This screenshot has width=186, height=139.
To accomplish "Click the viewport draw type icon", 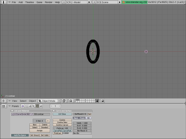I will pyautogui.click(x=65, y=101).
